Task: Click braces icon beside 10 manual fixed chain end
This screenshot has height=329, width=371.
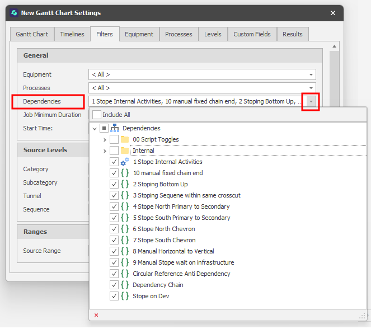Action: click(125, 173)
